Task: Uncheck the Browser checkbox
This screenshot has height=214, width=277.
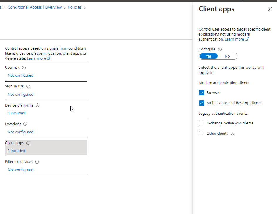Action: point(202,92)
